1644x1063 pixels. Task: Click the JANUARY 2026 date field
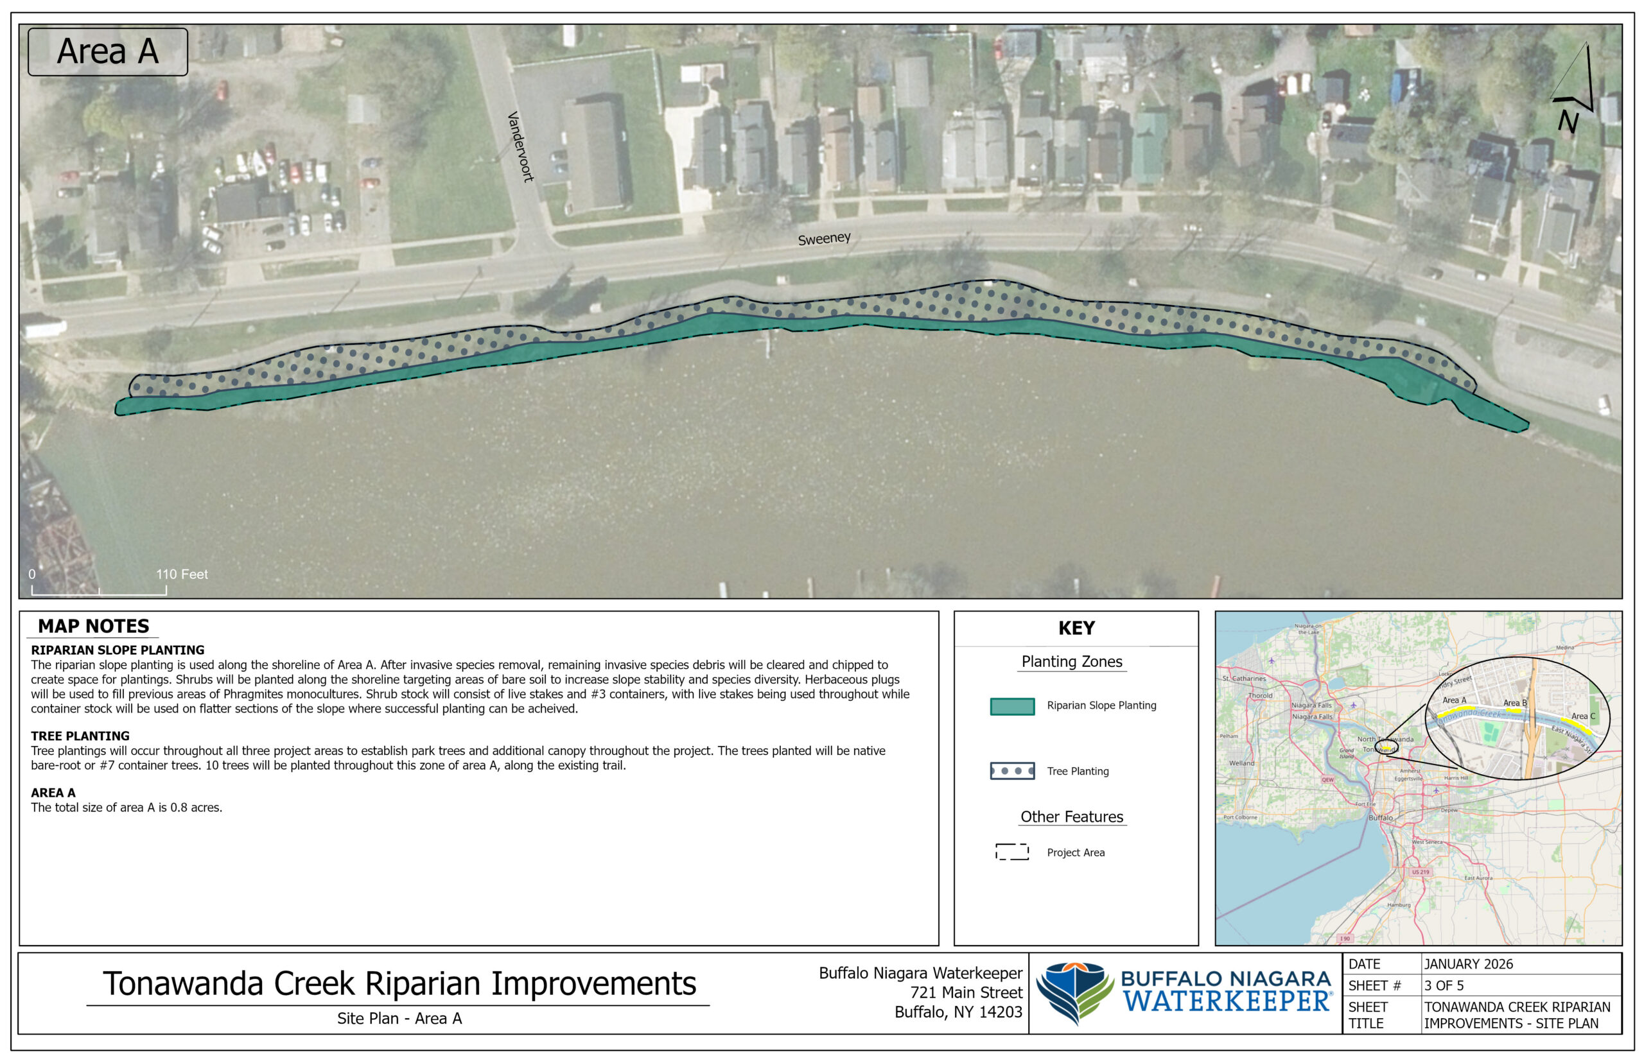[x=1468, y=964]
